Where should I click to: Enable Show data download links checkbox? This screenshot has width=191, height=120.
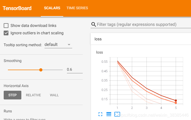pyautogui.click(x=6, y=26)
